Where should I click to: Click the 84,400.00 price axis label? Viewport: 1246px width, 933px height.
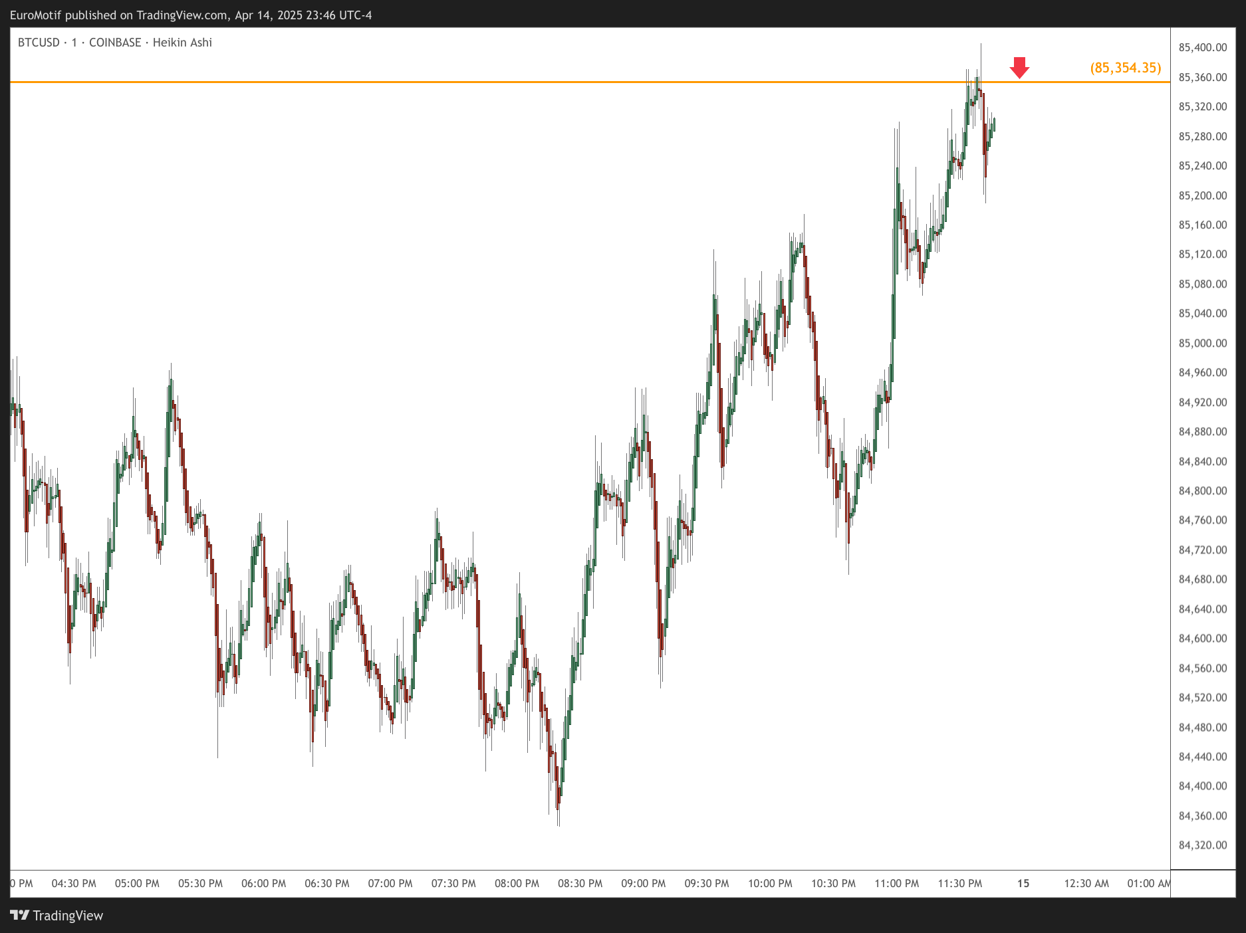tap(1203, 785)
